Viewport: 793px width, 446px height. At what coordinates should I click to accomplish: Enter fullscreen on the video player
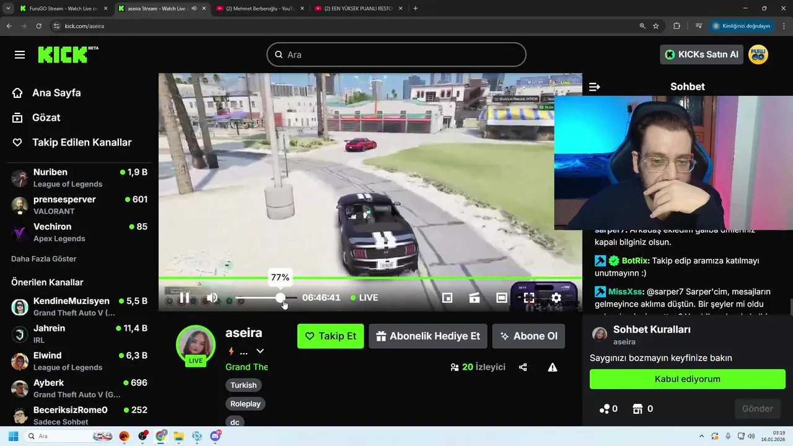(529, 298)
